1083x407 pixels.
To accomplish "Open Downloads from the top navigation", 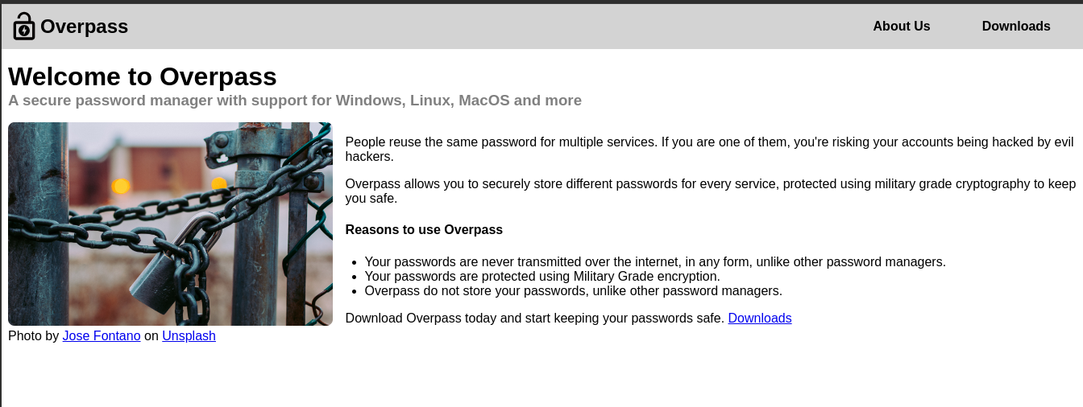I will [x=1016, y=27].
